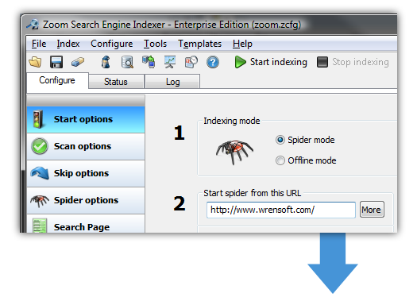Click the Start indexing label

point(279,62)
